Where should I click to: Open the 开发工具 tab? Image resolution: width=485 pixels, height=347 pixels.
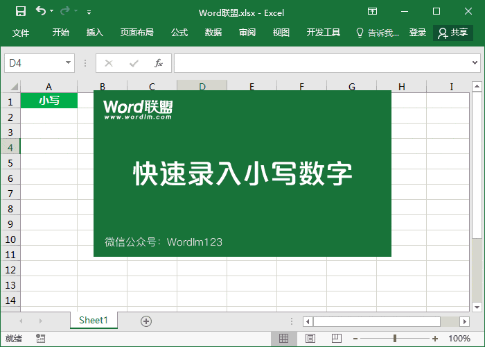coord(324,32)
